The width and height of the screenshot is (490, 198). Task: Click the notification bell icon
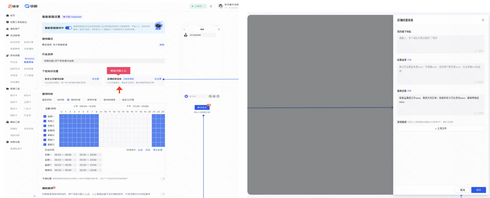[x=211, y=6]
